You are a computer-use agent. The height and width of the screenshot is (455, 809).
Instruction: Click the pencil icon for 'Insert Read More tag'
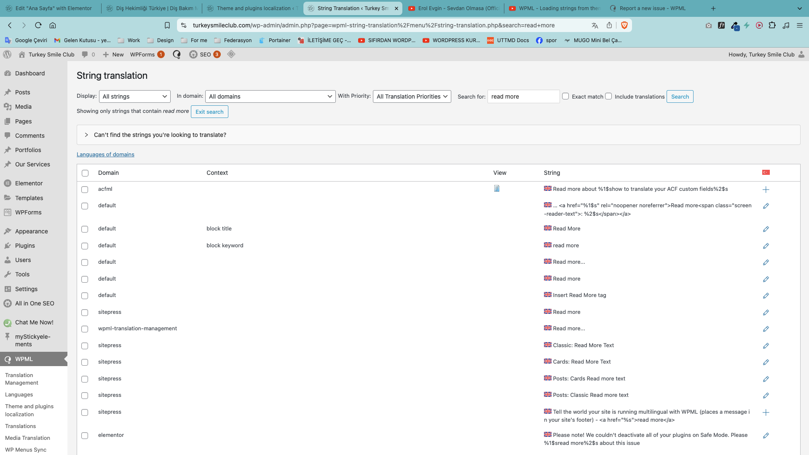pos(766,296)
